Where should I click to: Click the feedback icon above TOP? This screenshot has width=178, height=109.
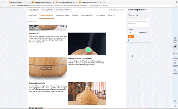tap(175, 101)
